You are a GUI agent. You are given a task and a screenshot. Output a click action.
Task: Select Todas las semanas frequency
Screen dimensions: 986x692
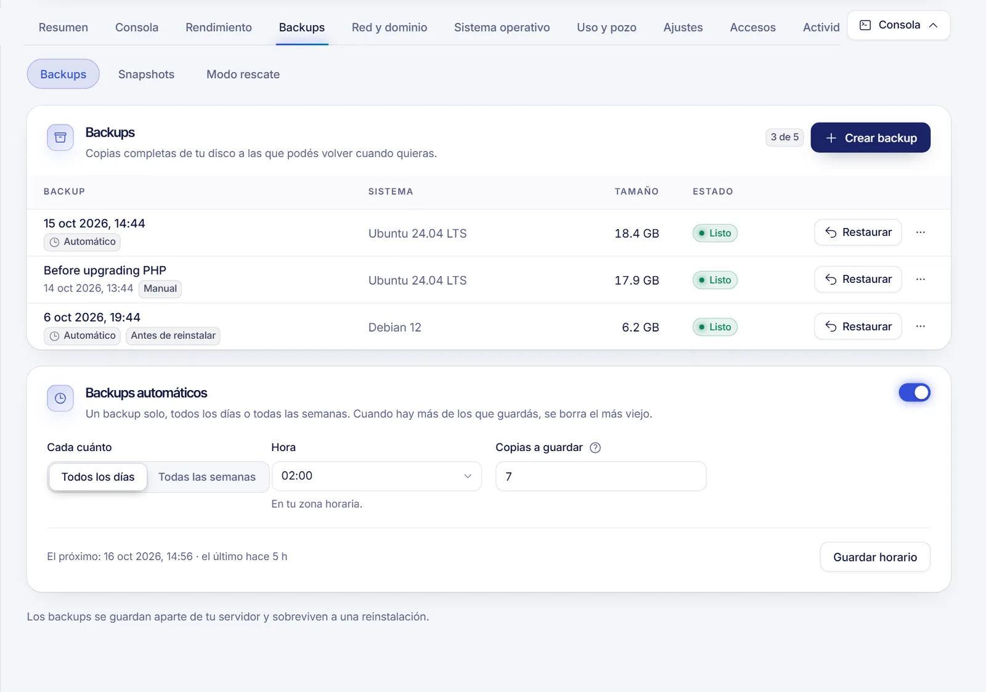pyautogui.click(x=207, y=477)
